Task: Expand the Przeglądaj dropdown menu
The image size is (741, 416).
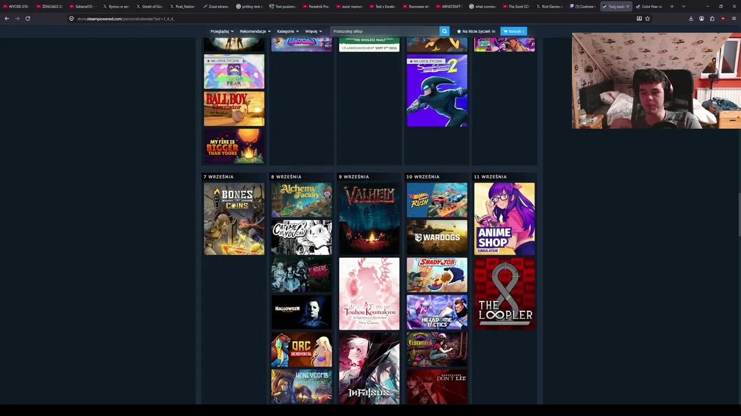Action: click(221, 31)
